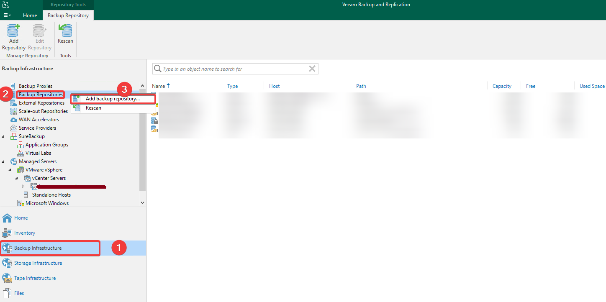Clear the search box with the X icon

click(x=312, y=69)
